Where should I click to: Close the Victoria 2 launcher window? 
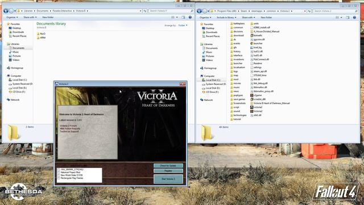coord(183,84)
